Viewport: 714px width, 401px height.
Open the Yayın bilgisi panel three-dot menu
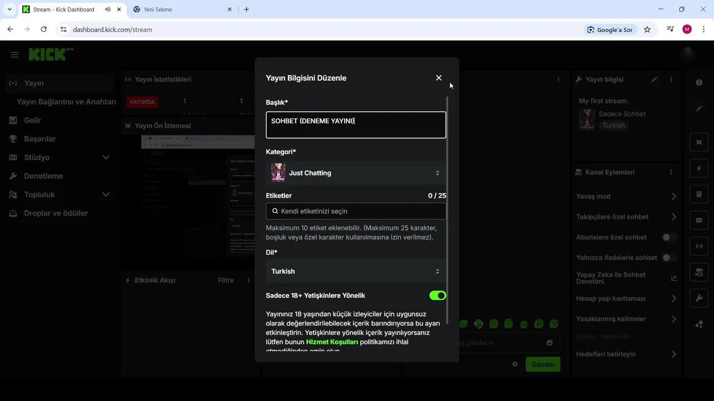(x=671, y=80)
